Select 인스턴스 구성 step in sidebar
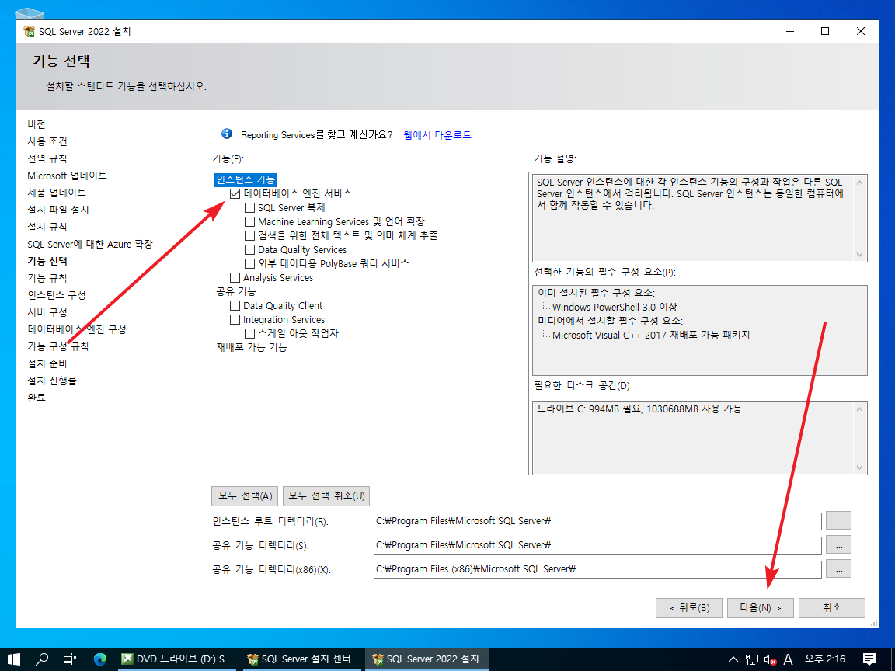The width and height of the screenshot is (895, 671). [x=57, y=296]
